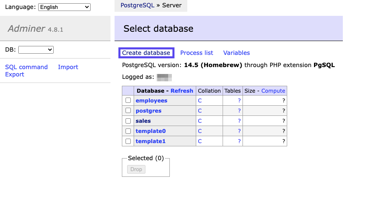
Task: Select the postgres database checkbox
Action: point(128,111)
